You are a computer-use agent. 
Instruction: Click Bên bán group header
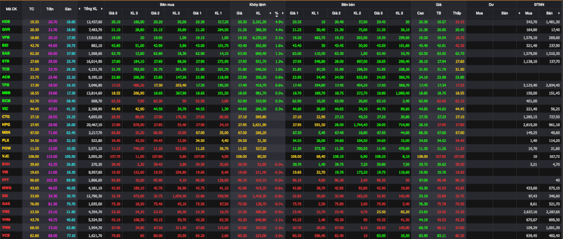tap(348, 4)
